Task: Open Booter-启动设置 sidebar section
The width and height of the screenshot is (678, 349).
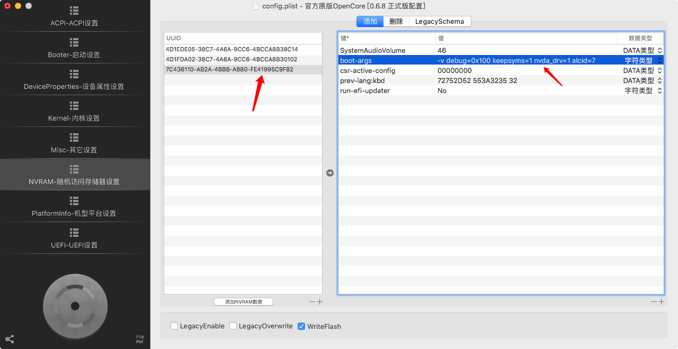Action: click(x=74, y=48)
